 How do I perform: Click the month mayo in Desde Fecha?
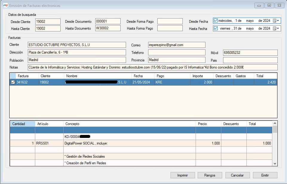point(250,21)
